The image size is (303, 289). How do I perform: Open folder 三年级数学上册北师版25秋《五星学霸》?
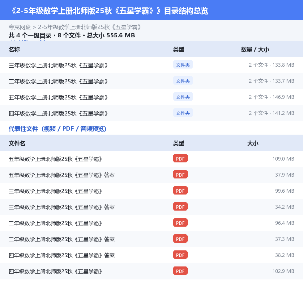[x=58, y=65]
